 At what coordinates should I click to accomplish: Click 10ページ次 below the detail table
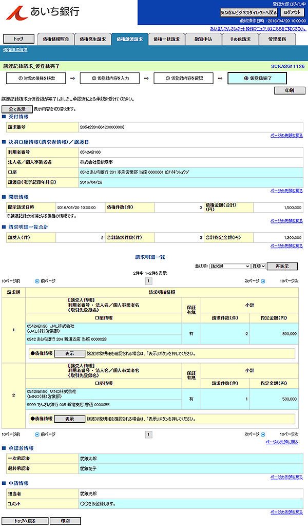pos(289,434)
